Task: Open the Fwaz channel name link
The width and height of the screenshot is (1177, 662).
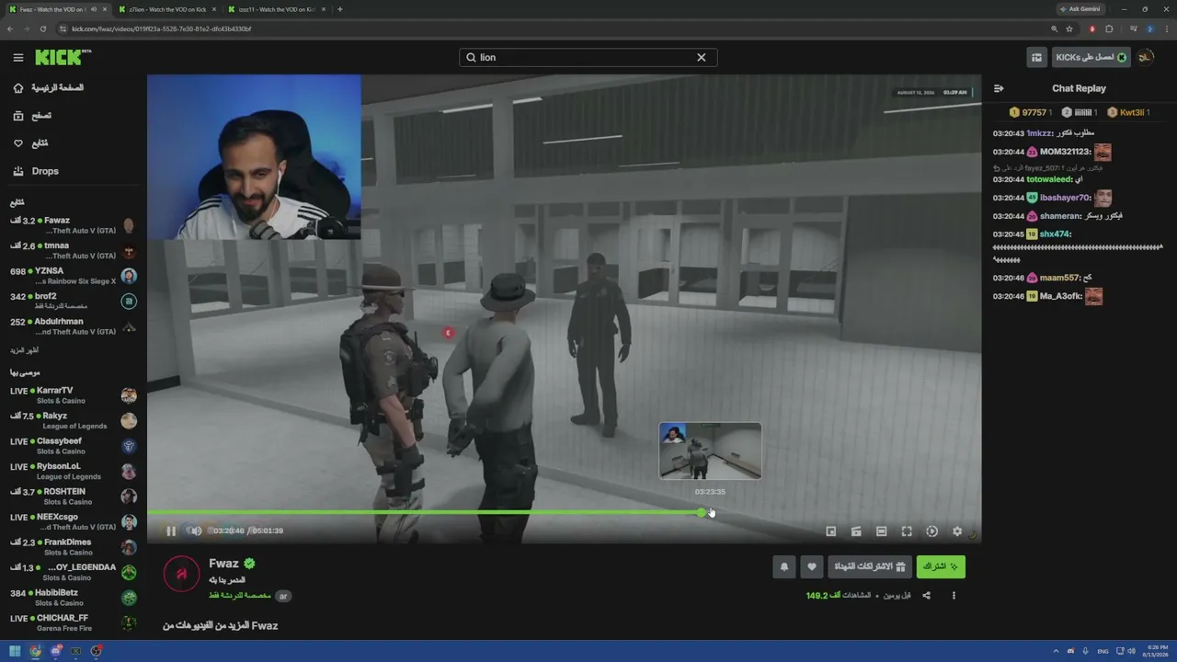Action: (x=223, y=564)
